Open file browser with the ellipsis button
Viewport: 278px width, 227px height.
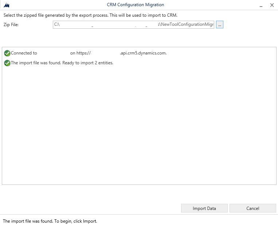click(219, 25)
